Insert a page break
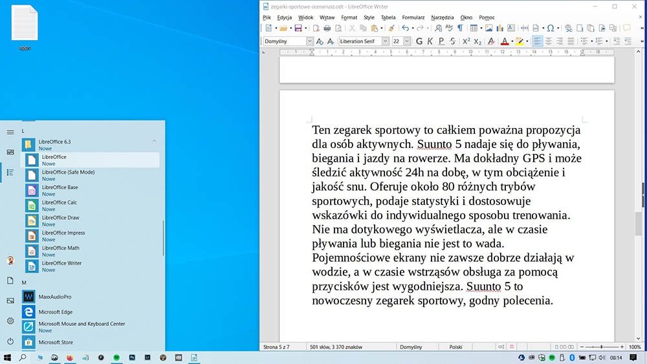The height and width of the screenshot is (364, 647). point(525,28)
